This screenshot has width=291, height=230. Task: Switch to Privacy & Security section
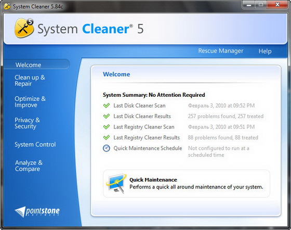(27, 123)
